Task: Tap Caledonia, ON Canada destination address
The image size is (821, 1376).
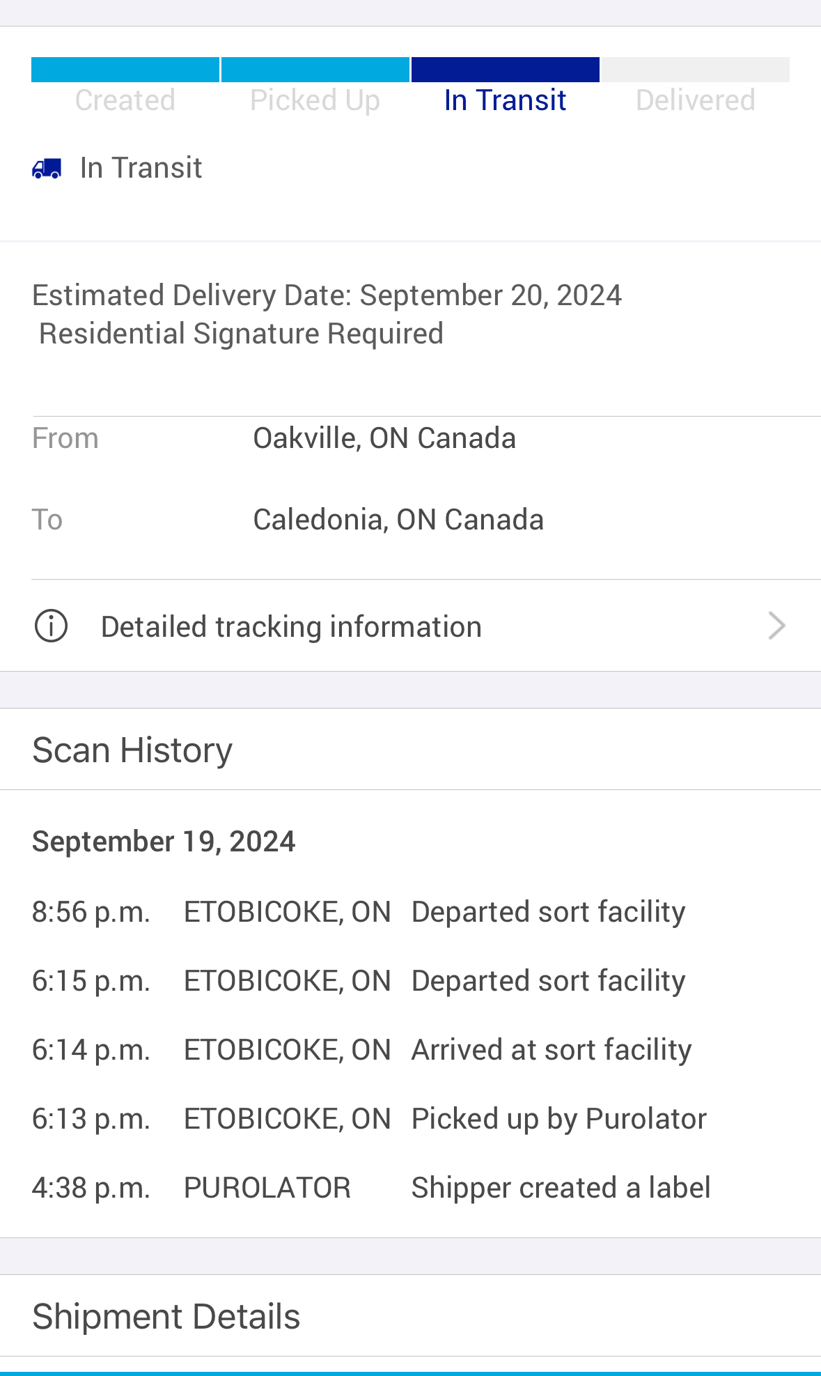Action: [398, 520]
